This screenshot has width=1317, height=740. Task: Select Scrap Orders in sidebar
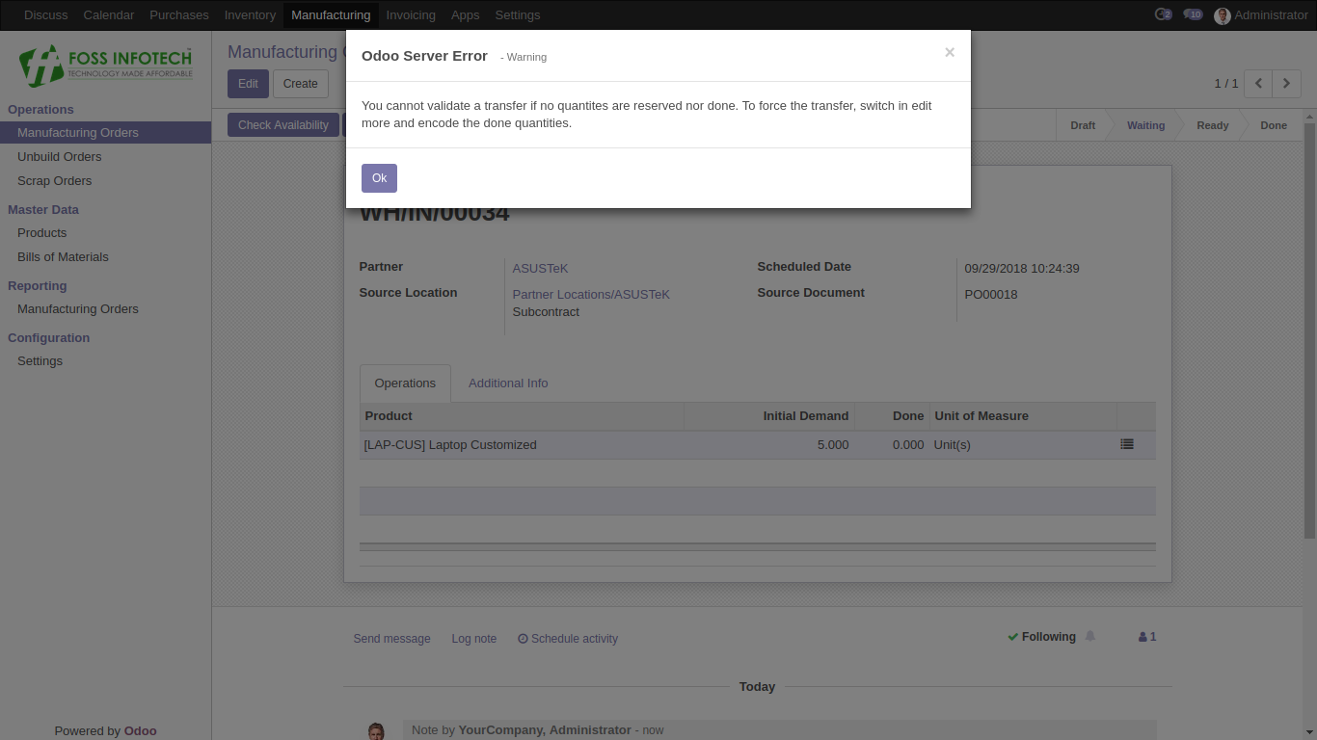point(105,181)
